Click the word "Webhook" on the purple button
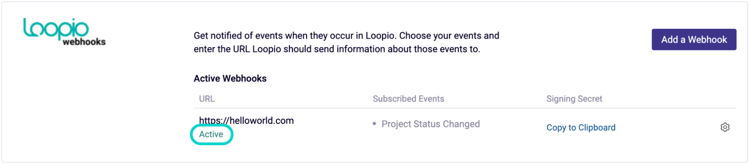 coord(707,40)
